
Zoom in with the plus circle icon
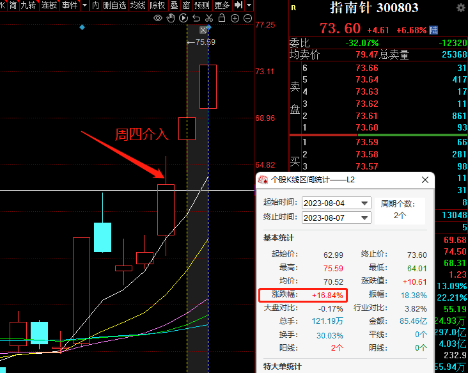235,18
